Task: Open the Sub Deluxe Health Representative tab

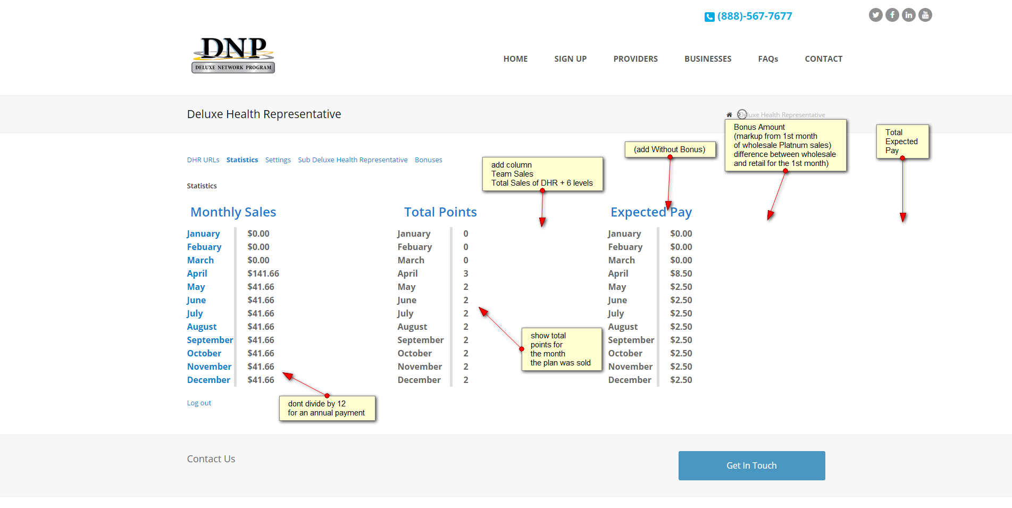Action: pyautogui.click(x=353, y=160)
